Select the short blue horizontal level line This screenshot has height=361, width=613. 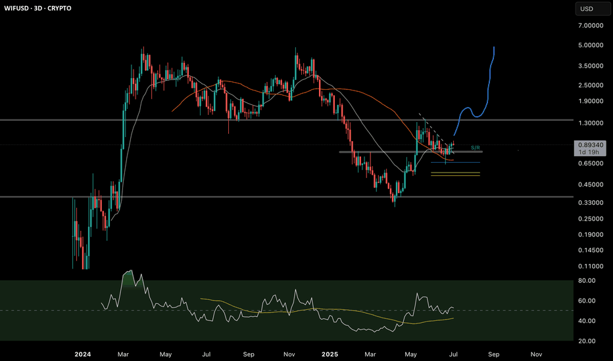point(455,162)
